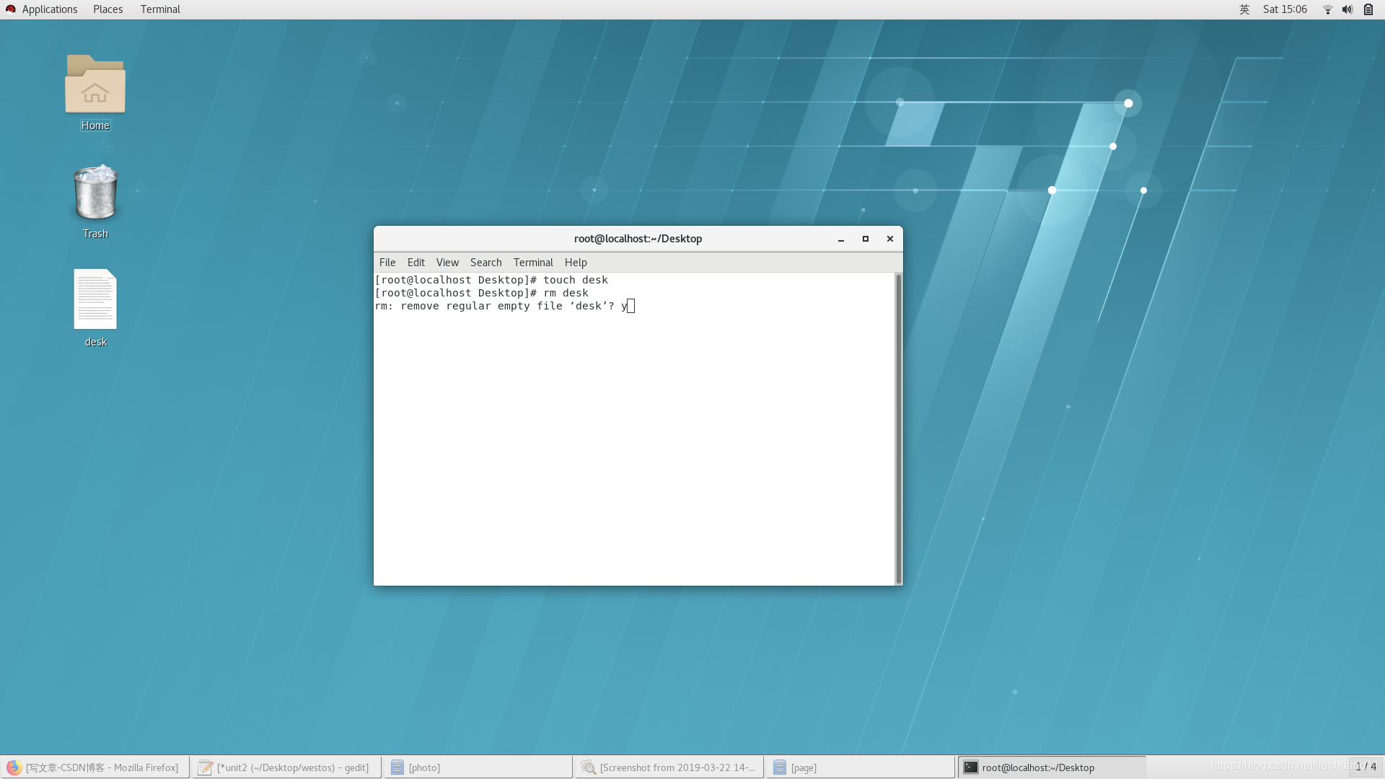This screenshot has height=779, width=1385.
Task: Click the 'touch desk' command line
Action: tap(491, 280)
